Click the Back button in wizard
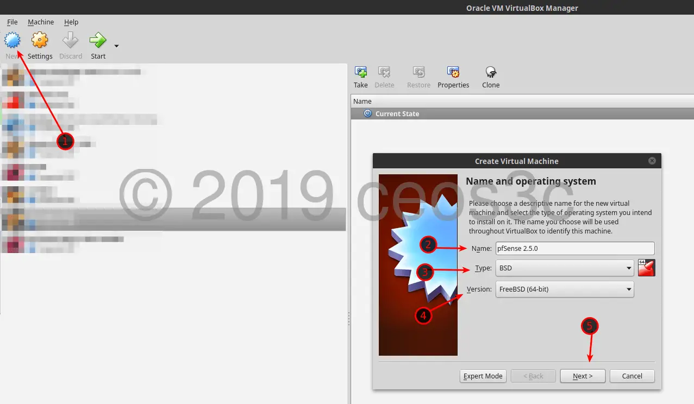This screenshot has height=404, width=694. point(533,376)
